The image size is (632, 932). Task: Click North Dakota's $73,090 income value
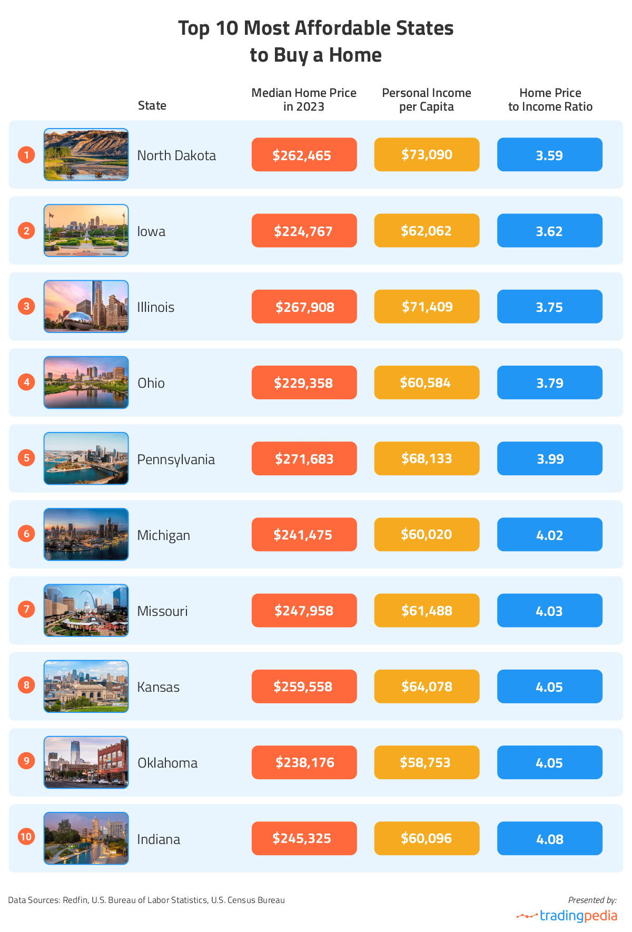pos(427,155)
